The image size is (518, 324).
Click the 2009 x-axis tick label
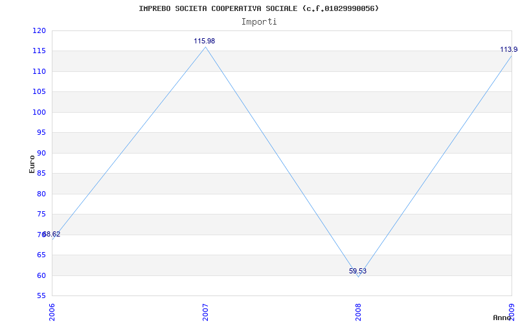(512, 312)
